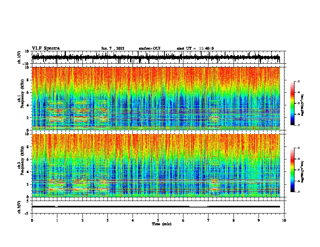The image size is (320, 247).
Task: Click the ch.2 spectrogram color bar
Action: tap(292, 170)
